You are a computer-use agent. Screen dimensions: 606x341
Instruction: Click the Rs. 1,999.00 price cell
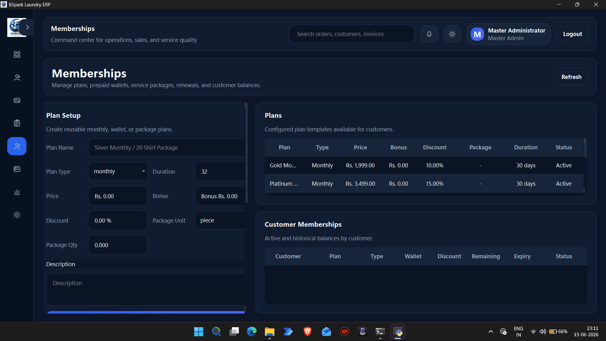[360, 165]
